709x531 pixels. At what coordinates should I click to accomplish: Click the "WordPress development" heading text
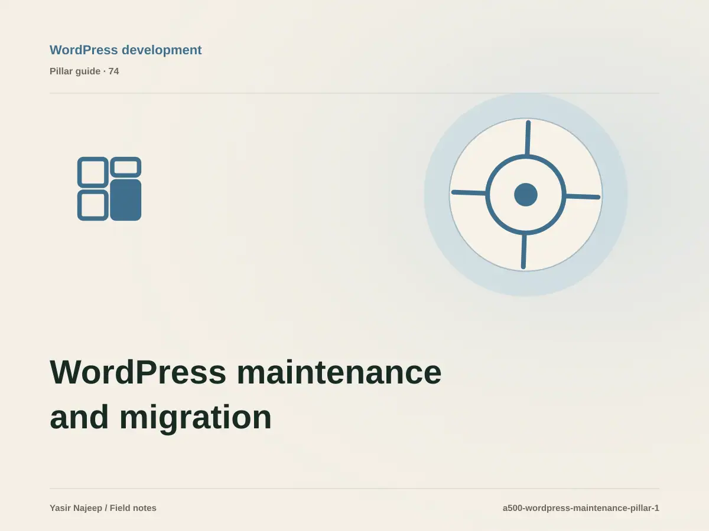pyautogui.click(x=126, y=50)
